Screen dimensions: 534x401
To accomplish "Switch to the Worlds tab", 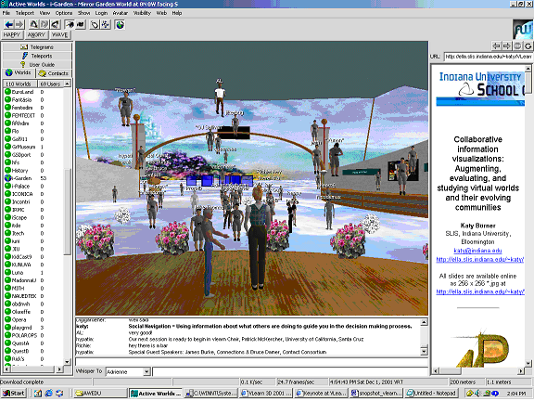I will point(19,73).
